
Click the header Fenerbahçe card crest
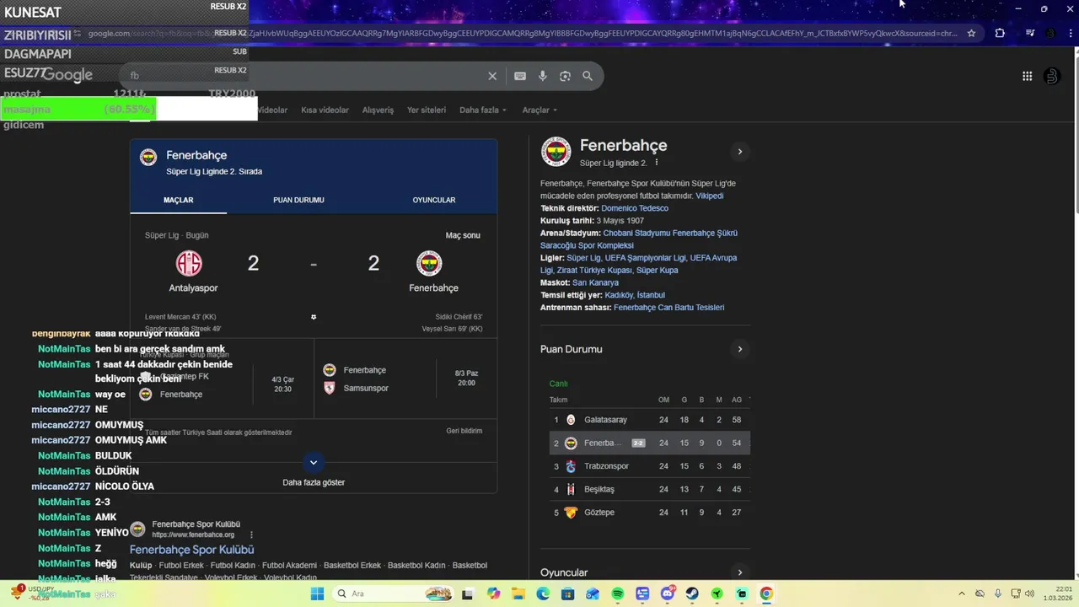click(x=148, y=158)
